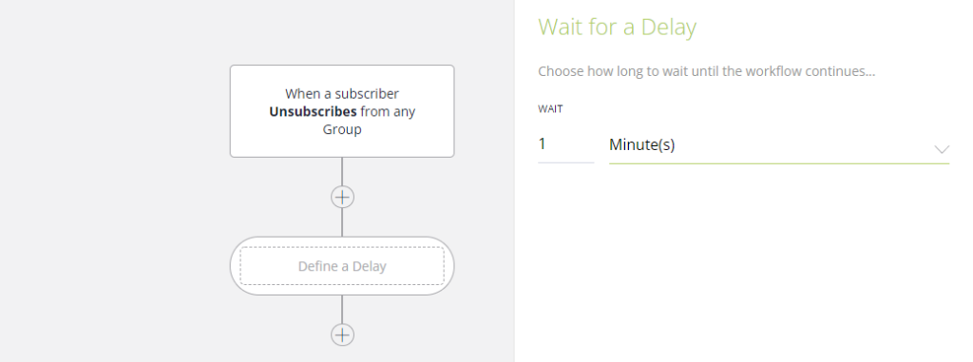Click the bold Unsubscribes word in trigger
973x362 pixels.
point(313,112)
